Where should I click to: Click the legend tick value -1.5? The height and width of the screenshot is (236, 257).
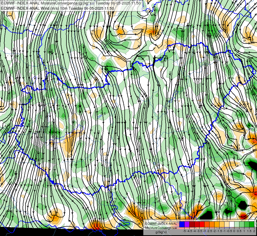click(219, 231)
